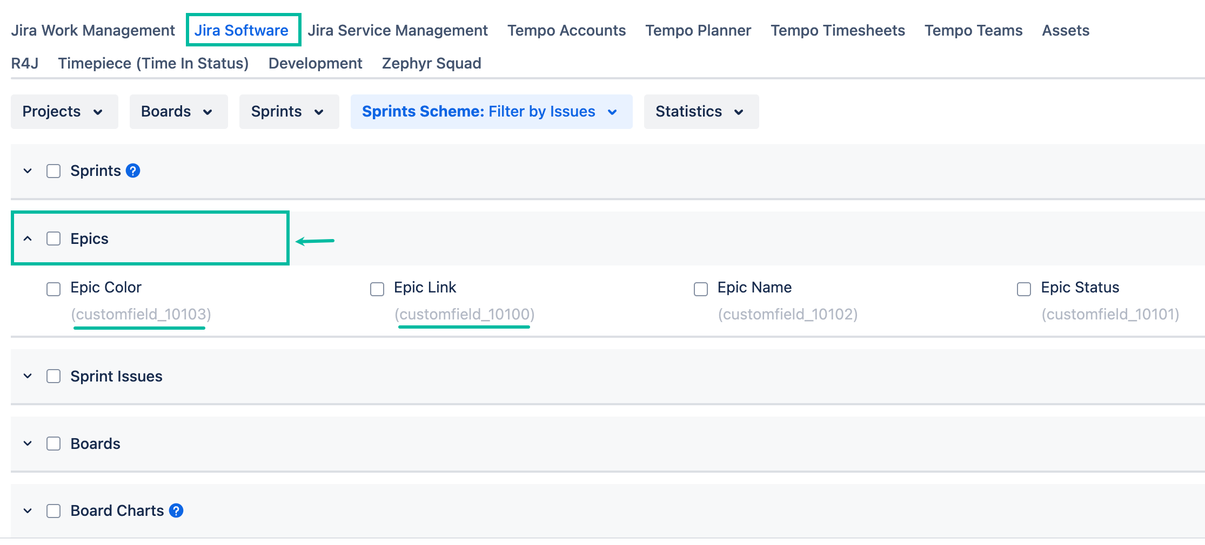Tick the Boards section checkbox
The width and height of the screenshot is (1205, 545).
pos(53,444)
